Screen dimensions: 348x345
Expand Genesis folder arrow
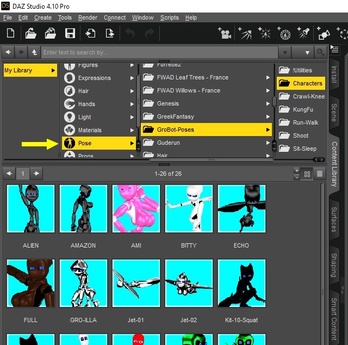coord(268,103)
